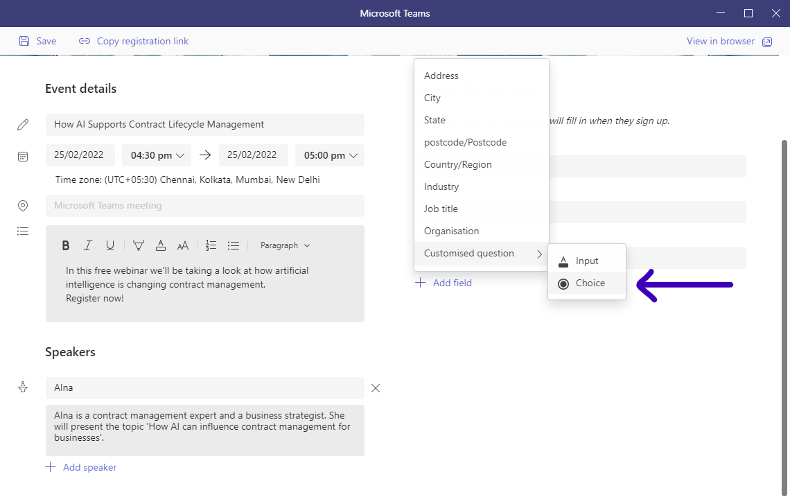790x499 pixels.
Task: Apply italic formatting
Action: click(88, 245)
